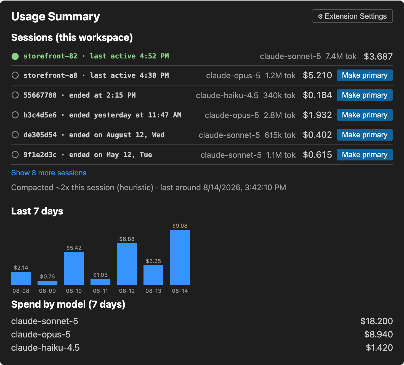Screen dimensions: 404x365
Task: Show 8 more sessions
Action: (49, 173)
